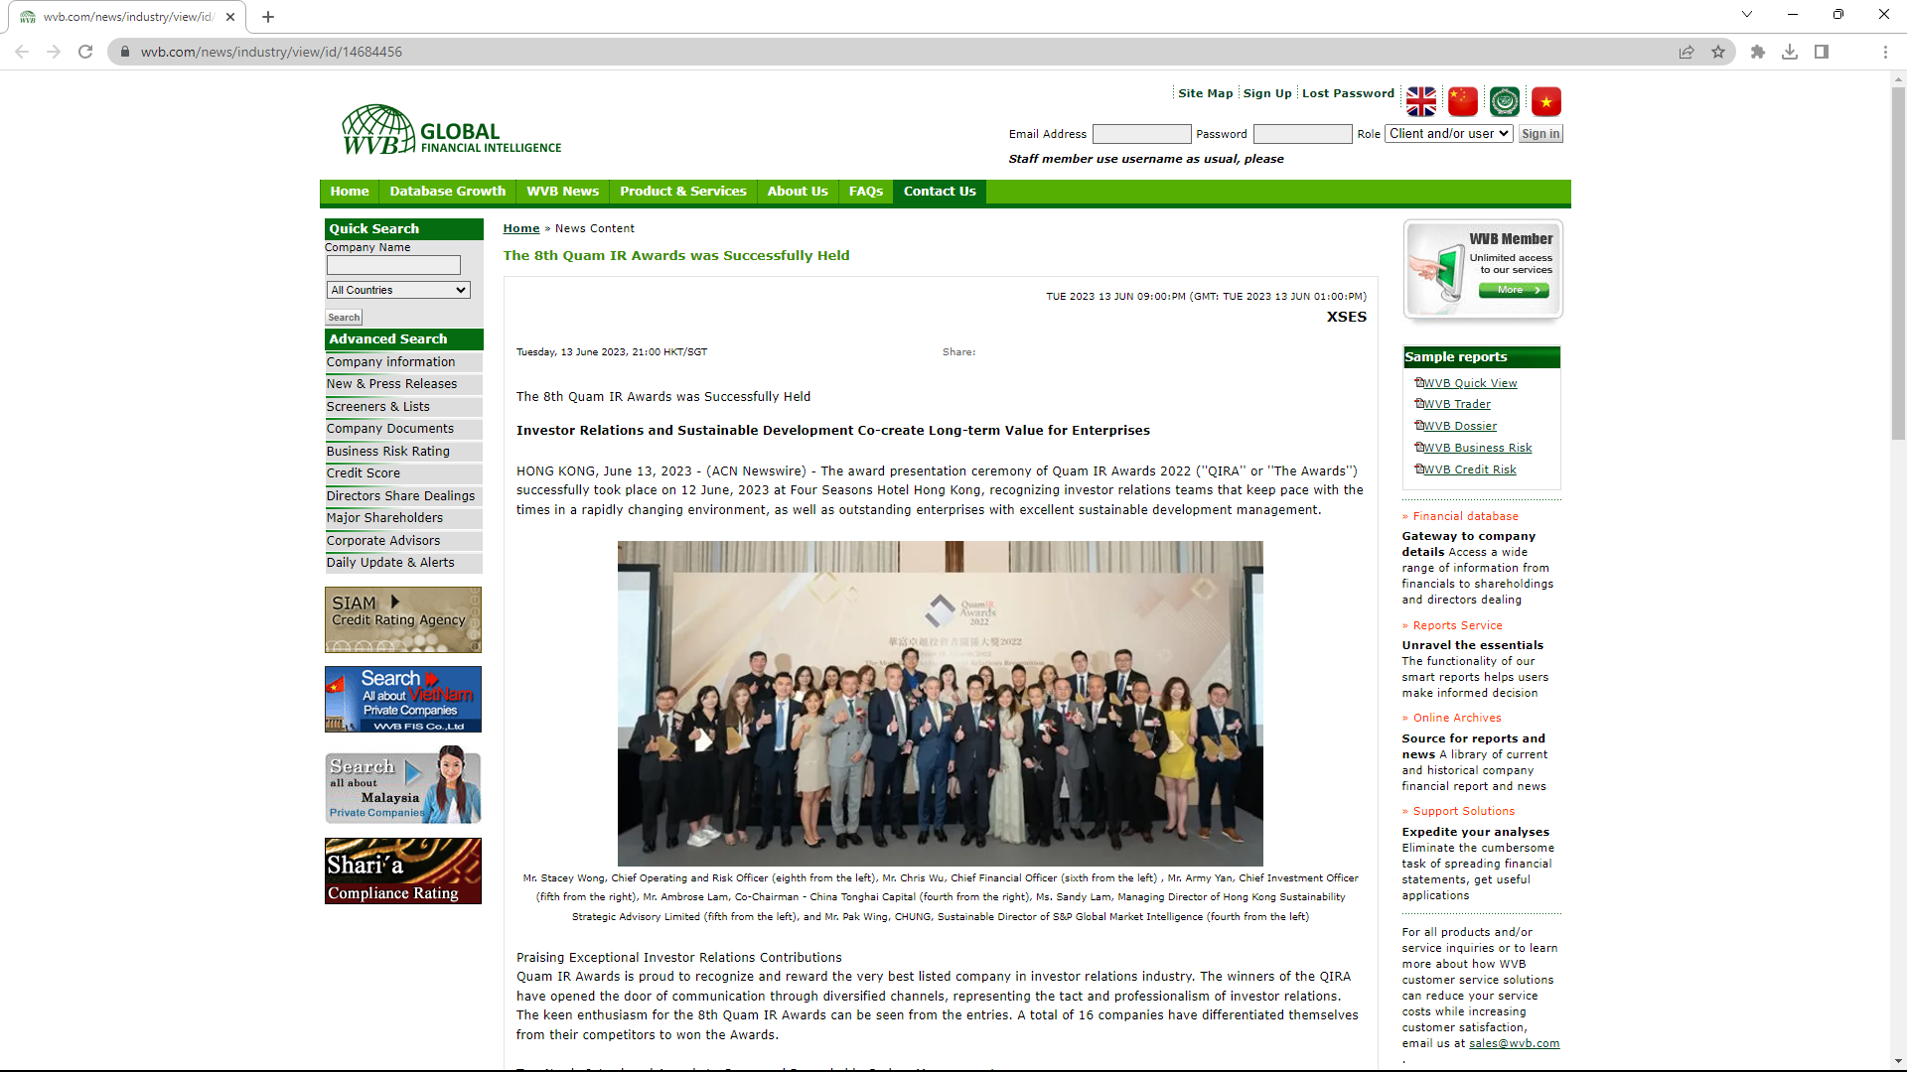Open the FAQs menu item
1907x1072 pixels.
[865, 192]
